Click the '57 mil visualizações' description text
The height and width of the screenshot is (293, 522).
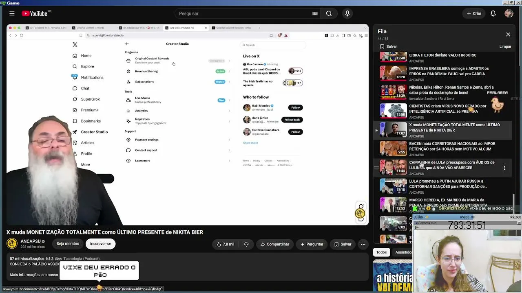click(x=27, y=259)
